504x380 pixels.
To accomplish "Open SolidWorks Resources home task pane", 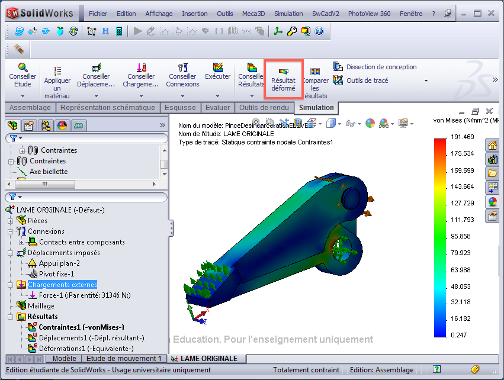I will pos(492,146).
